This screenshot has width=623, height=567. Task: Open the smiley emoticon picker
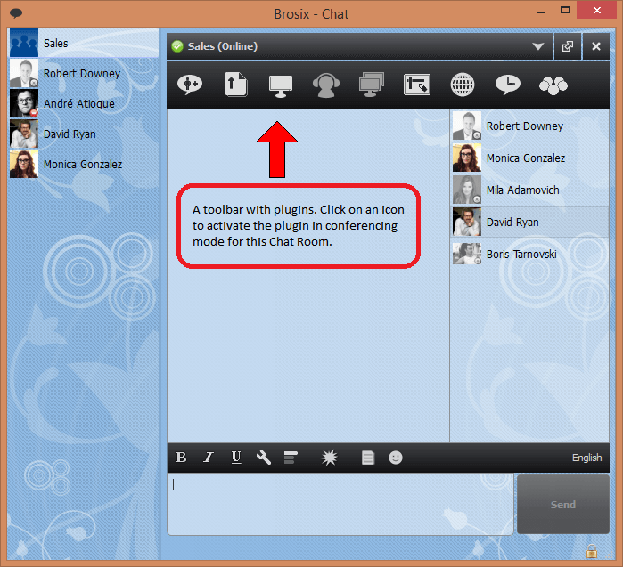pyautogui.click(x=396, y=458)
